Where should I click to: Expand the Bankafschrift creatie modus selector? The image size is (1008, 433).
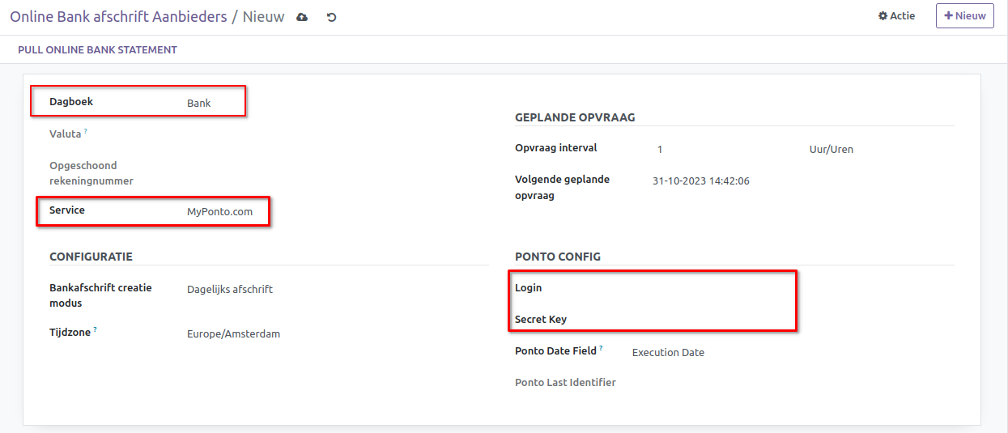(324, 290)
